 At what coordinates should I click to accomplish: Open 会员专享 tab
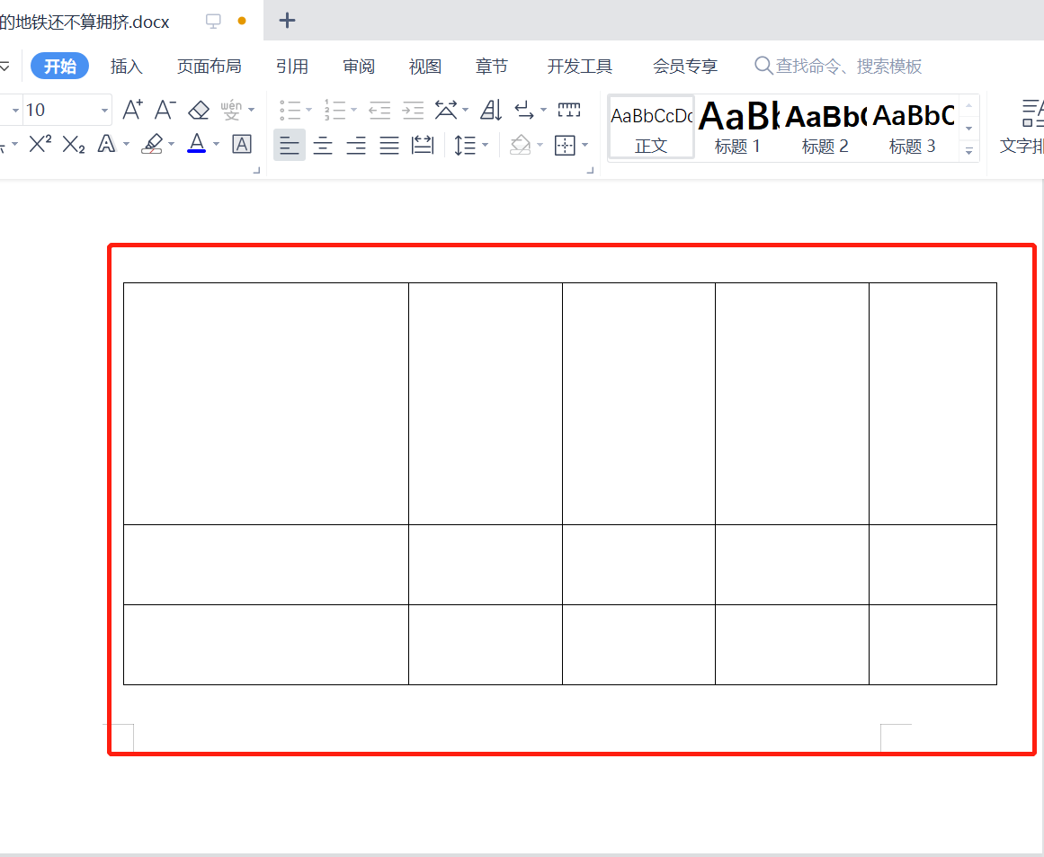(x=685, y=66)
